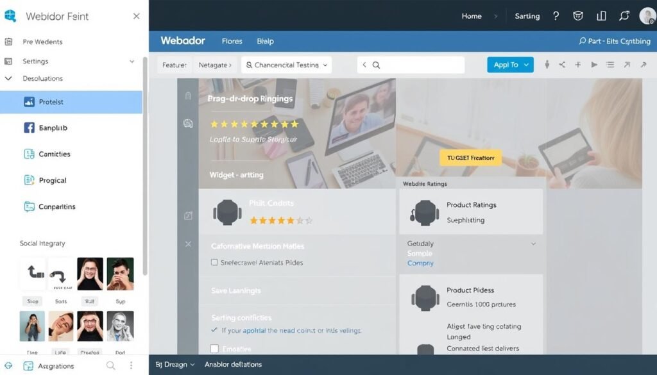Open the user profile avatar
The height and width of the screenshot is (375, 657).
pyautogui.click(x=647, y=16)
